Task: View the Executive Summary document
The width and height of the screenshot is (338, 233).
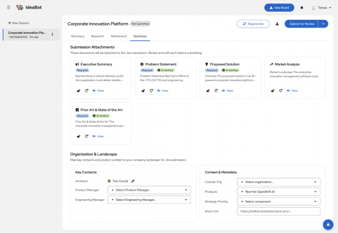Action: (98, 91)
